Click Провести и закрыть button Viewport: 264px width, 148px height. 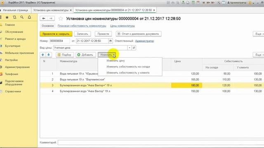(56, 34)
